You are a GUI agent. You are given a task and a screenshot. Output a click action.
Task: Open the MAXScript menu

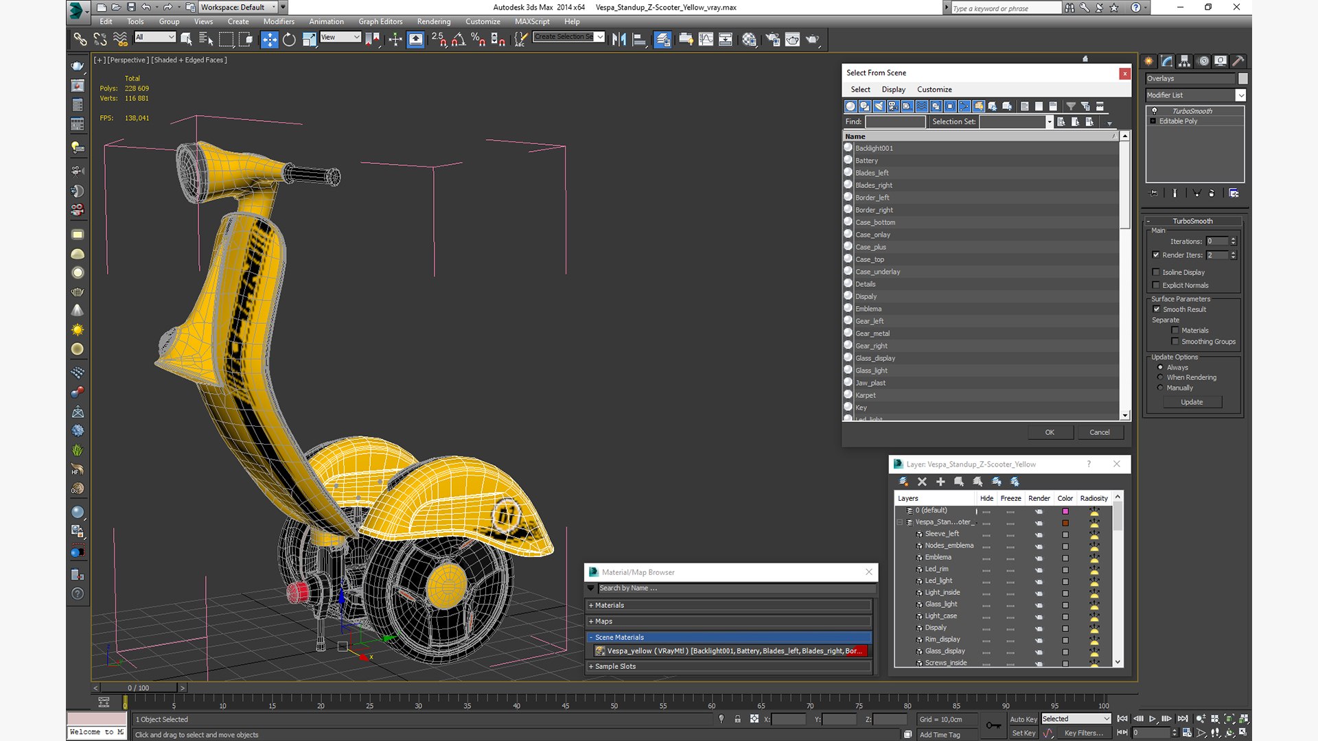(532, 21)
